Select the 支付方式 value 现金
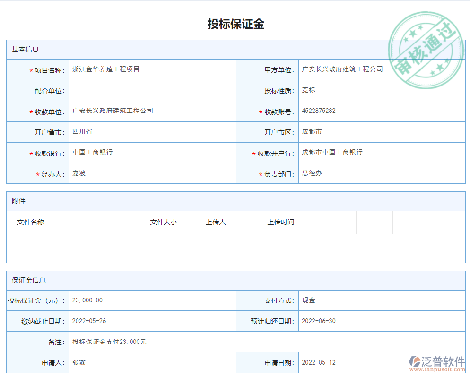470x377 pixels. pos(308,300)
